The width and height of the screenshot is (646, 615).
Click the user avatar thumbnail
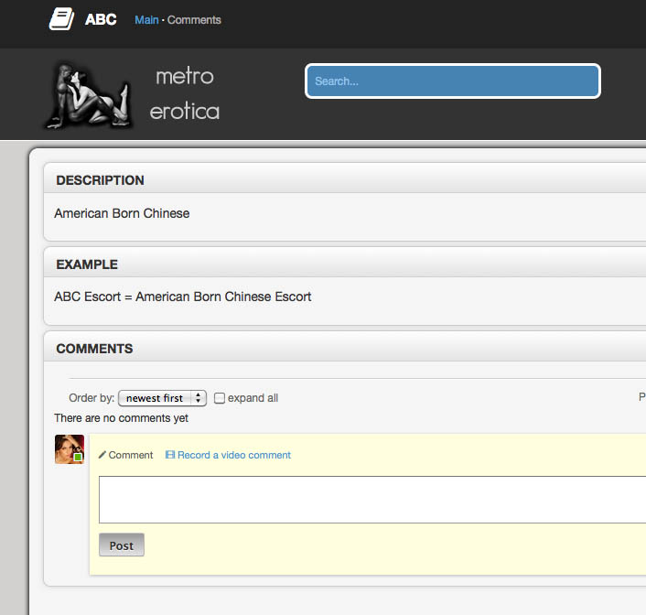tap(69, 449)
